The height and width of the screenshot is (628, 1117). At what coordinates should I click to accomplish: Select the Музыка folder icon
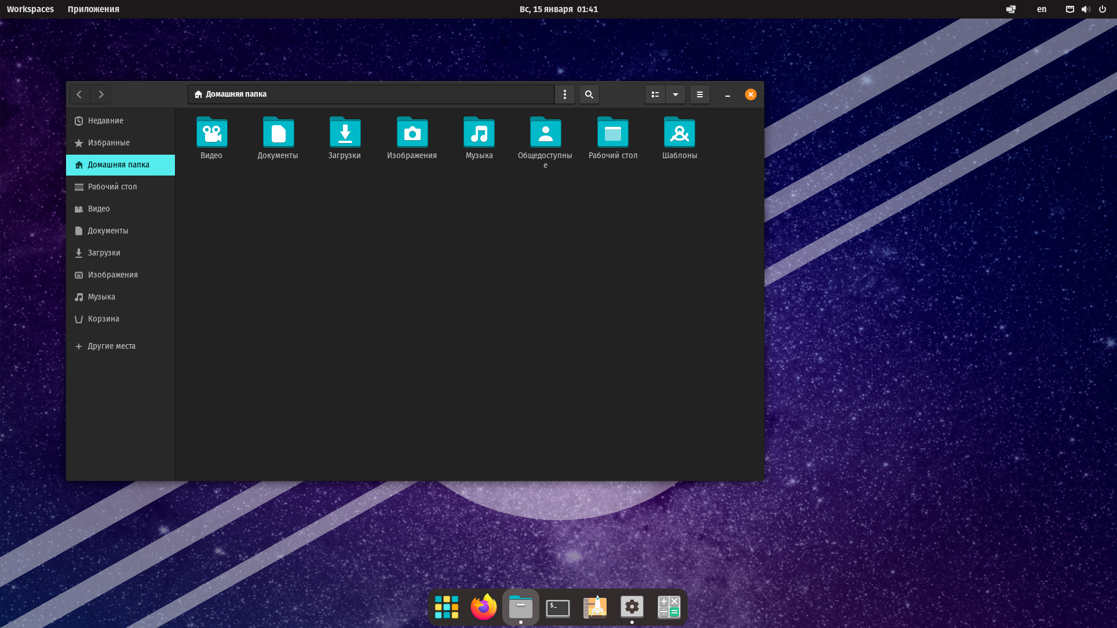[x=479, y=133]
